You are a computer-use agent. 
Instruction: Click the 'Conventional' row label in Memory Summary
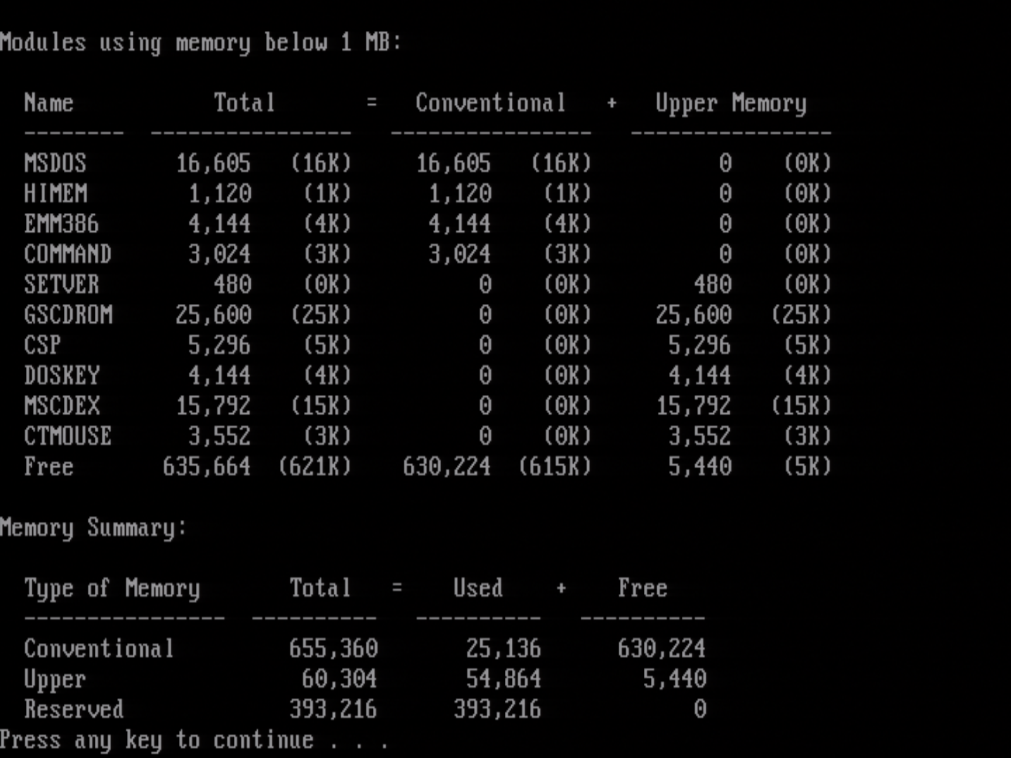99,648
